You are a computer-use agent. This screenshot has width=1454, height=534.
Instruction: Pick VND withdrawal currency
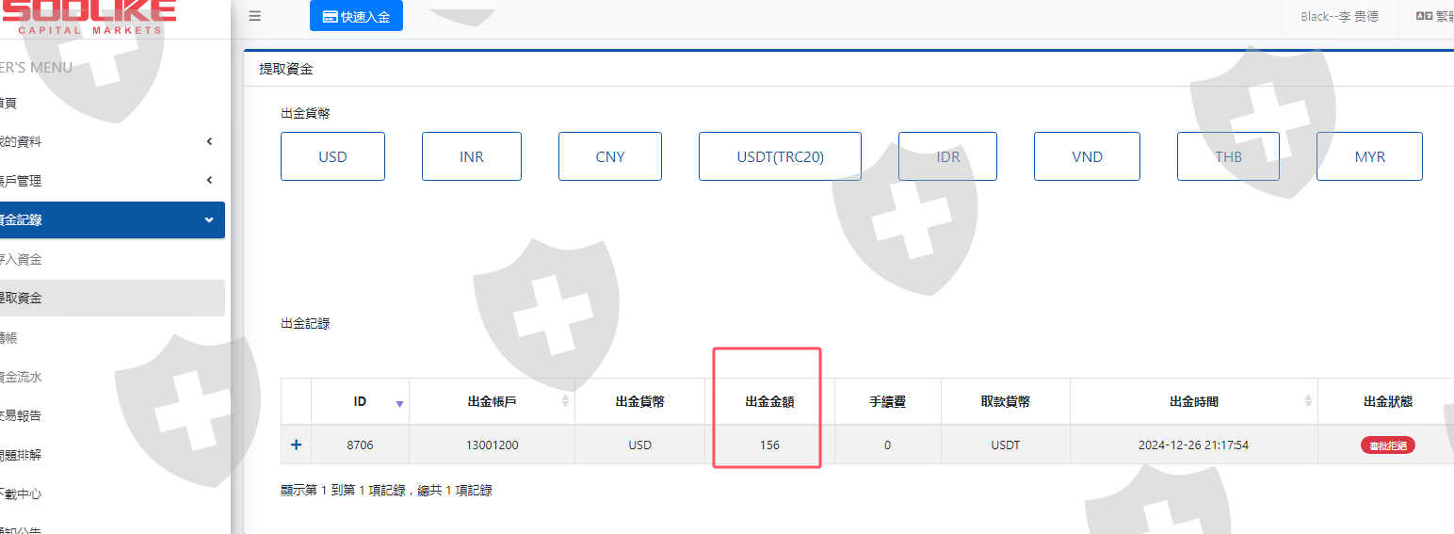tap(1087, 156)
